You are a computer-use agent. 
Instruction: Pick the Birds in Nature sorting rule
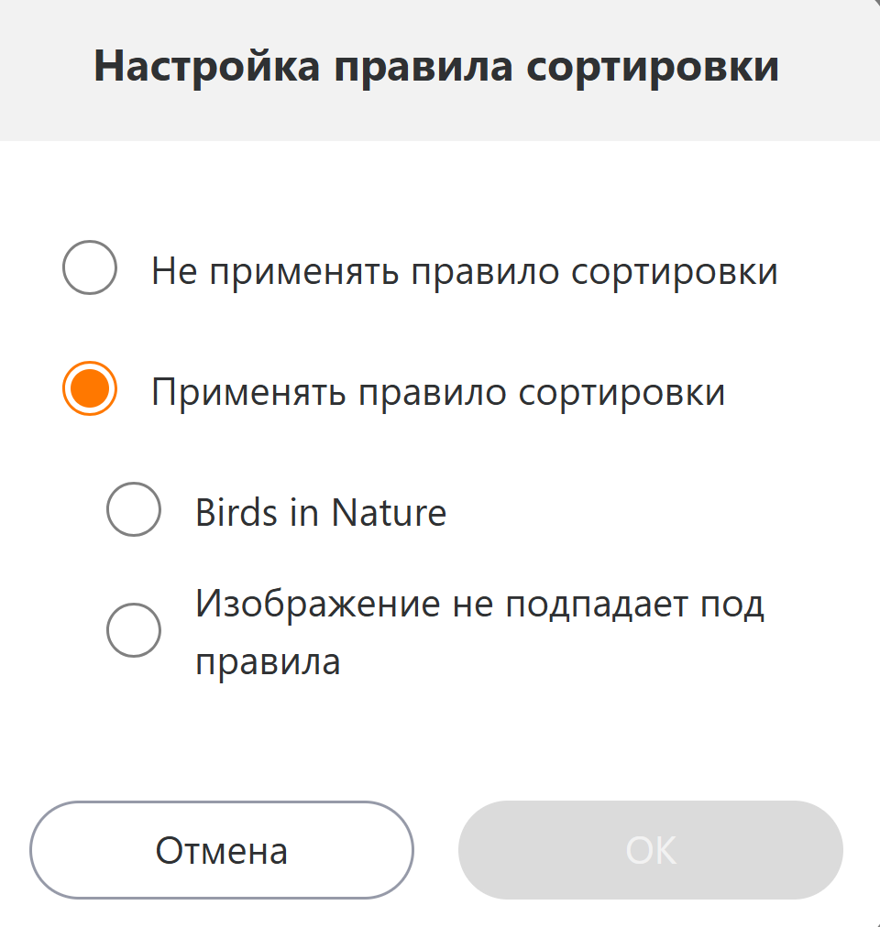click(x=134, y=509)
